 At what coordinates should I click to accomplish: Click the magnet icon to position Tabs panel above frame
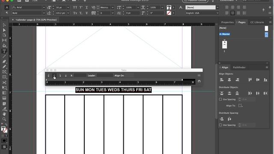tap(199, 81)
